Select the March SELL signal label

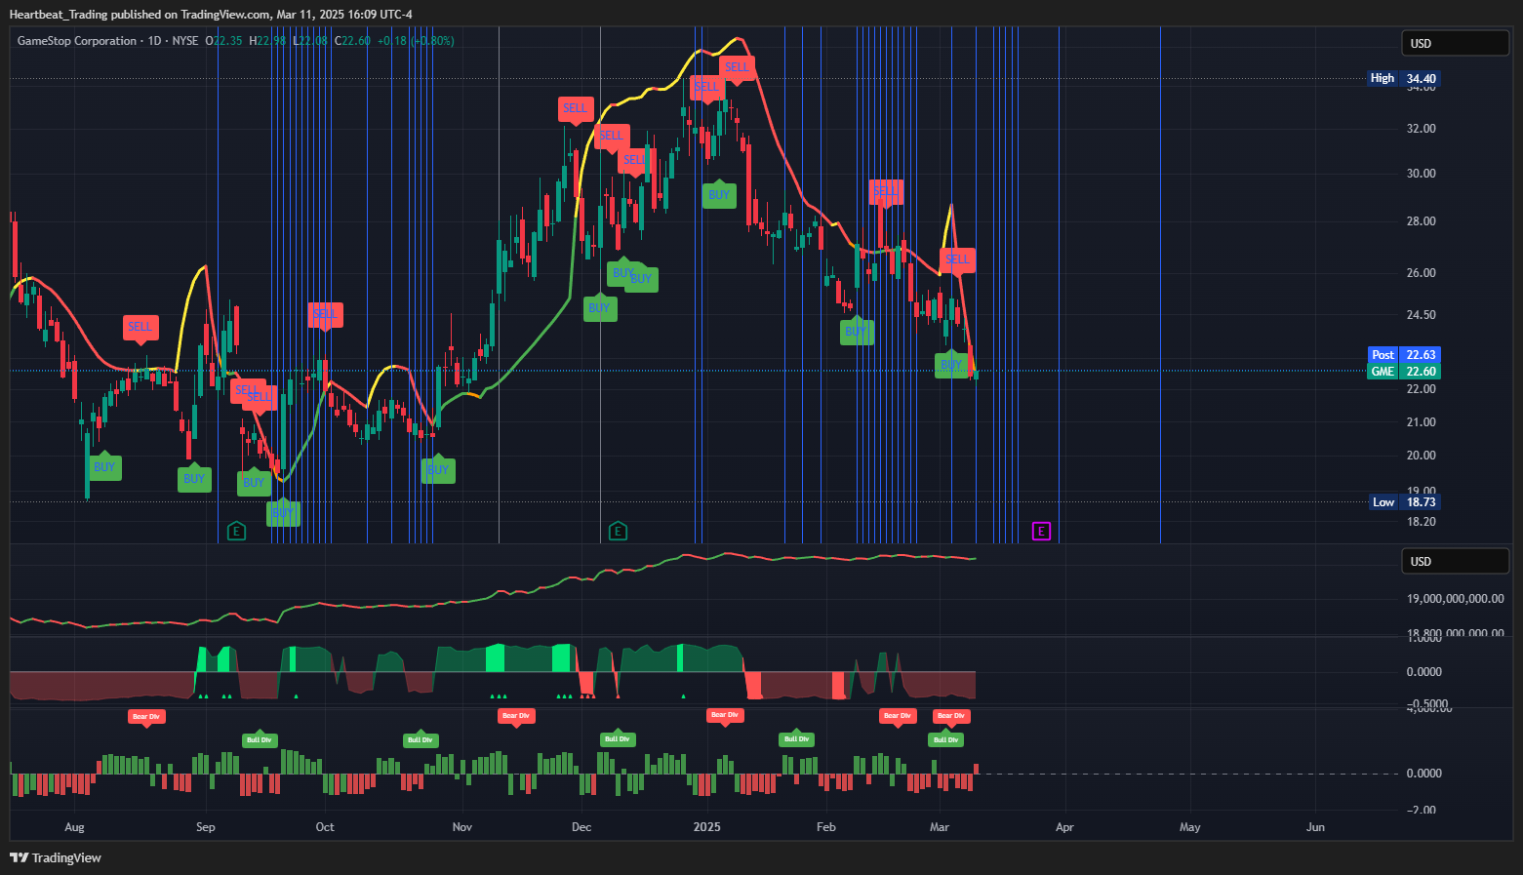(957, 260)
